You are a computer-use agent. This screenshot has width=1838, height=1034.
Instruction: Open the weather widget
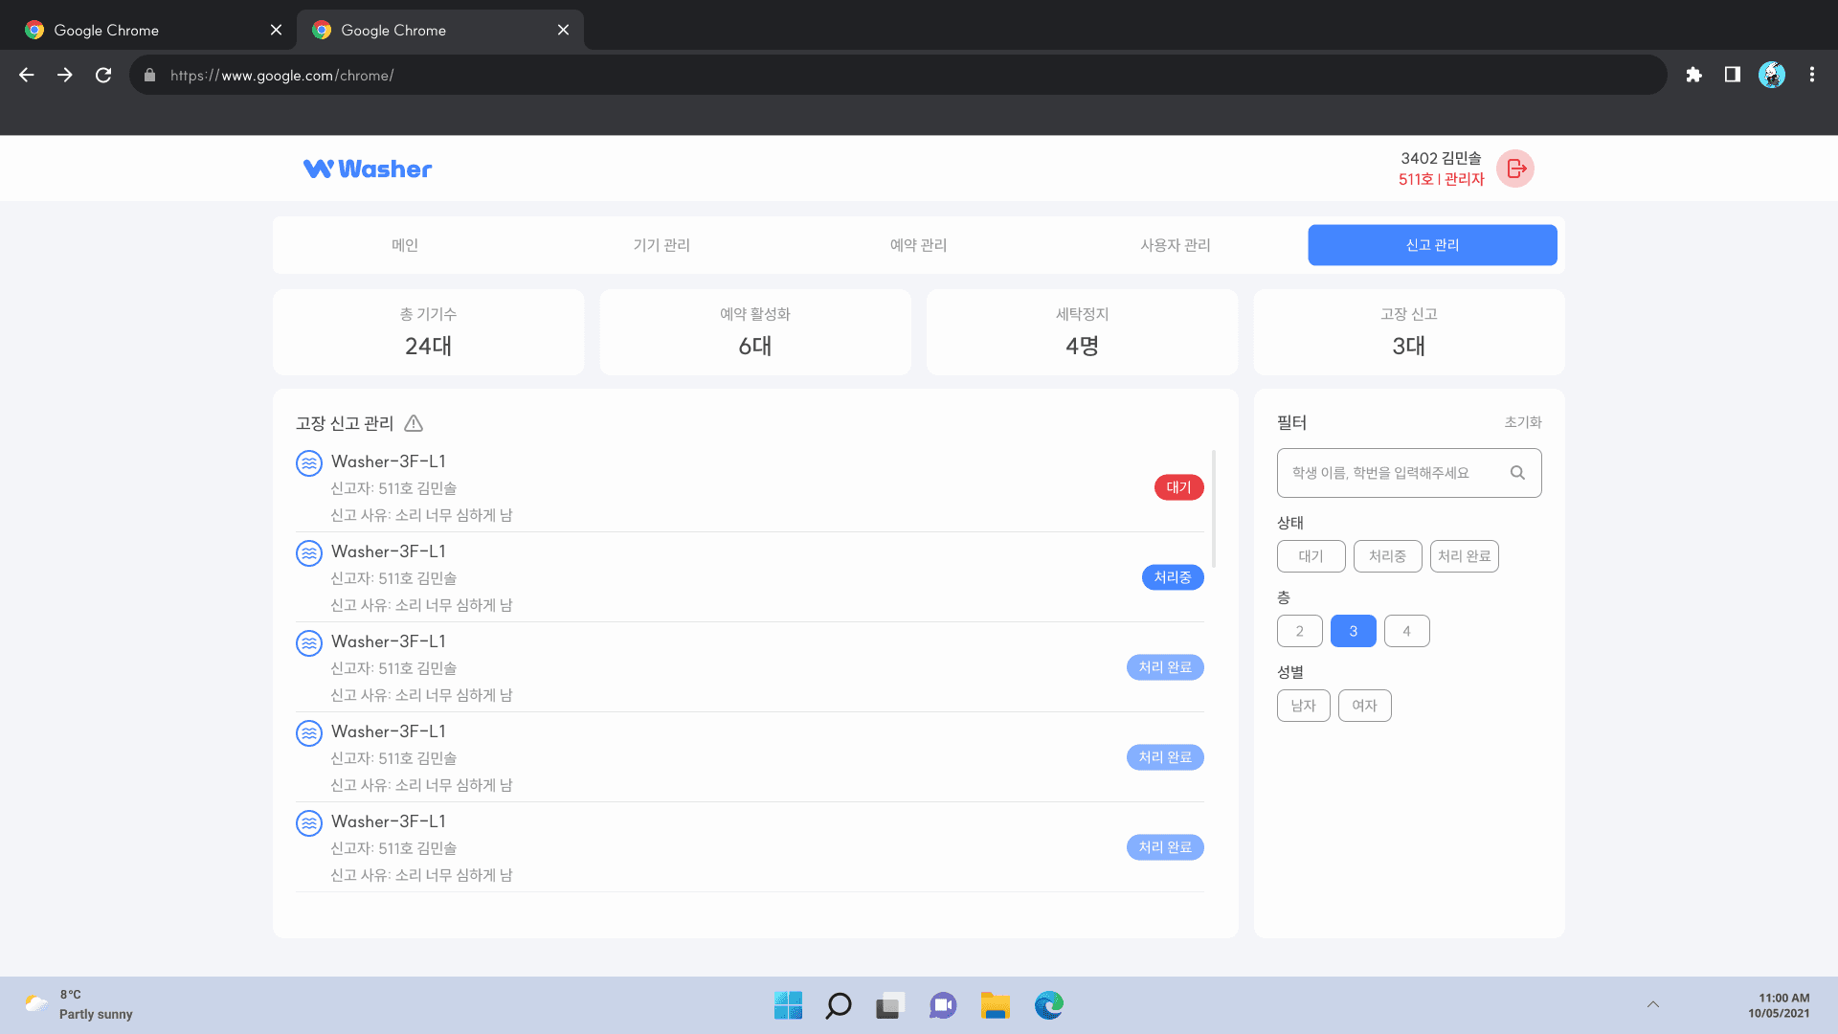78,1004
